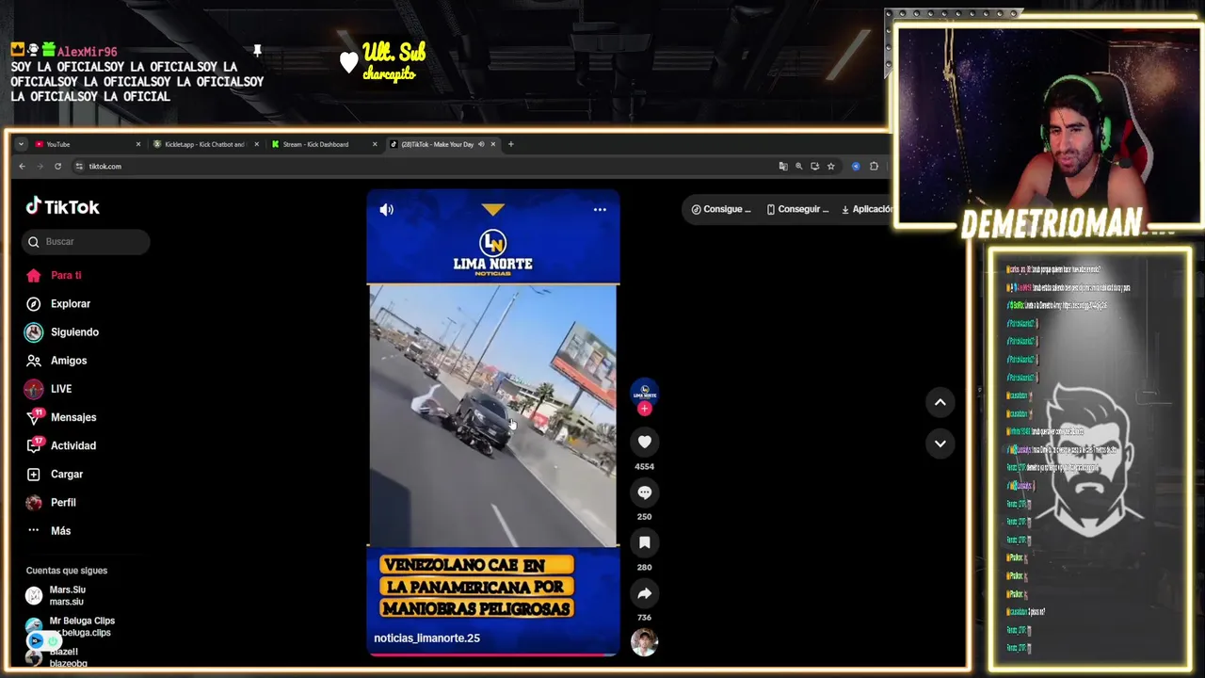The image size is (1205, 678).
Task: Expand the Más menu
Action: [x=49, y=530]
